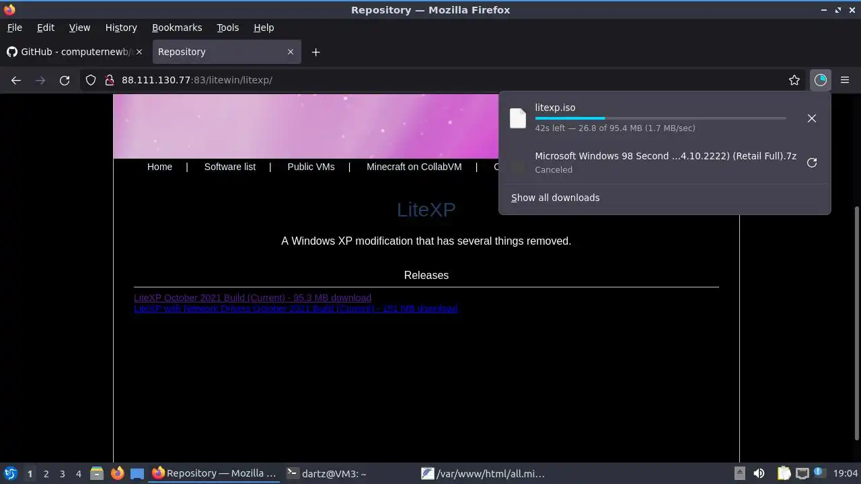861x484 pixels.
Task: Toggle the Downloads toolbar button
Action: (x=820, y=80)
